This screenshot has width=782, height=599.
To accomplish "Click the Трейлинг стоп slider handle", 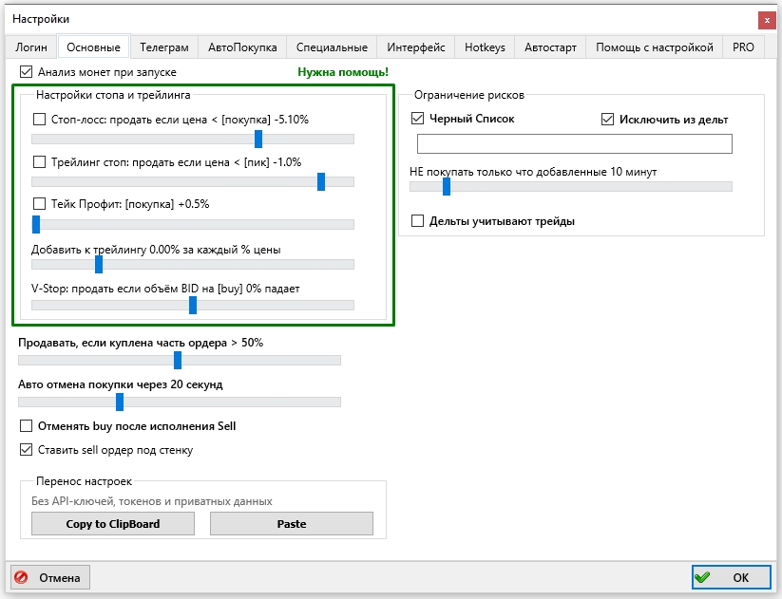I will point(321,182).
